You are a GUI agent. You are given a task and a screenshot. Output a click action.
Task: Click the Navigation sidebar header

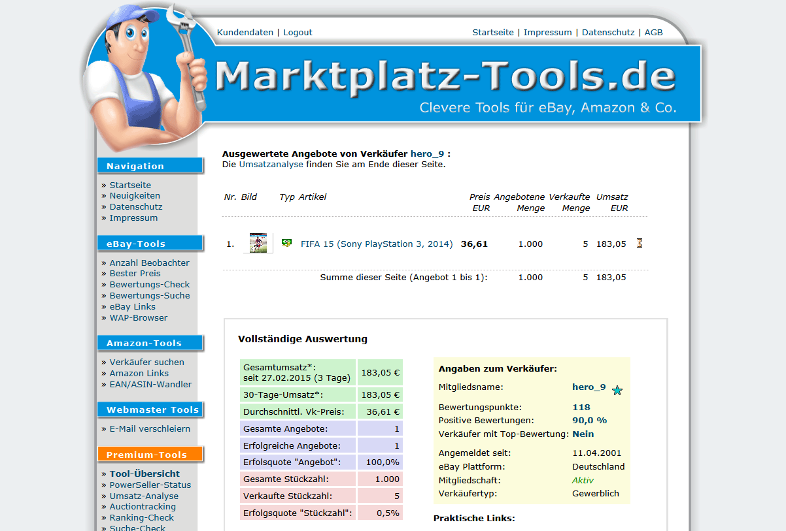pos(150,166)
